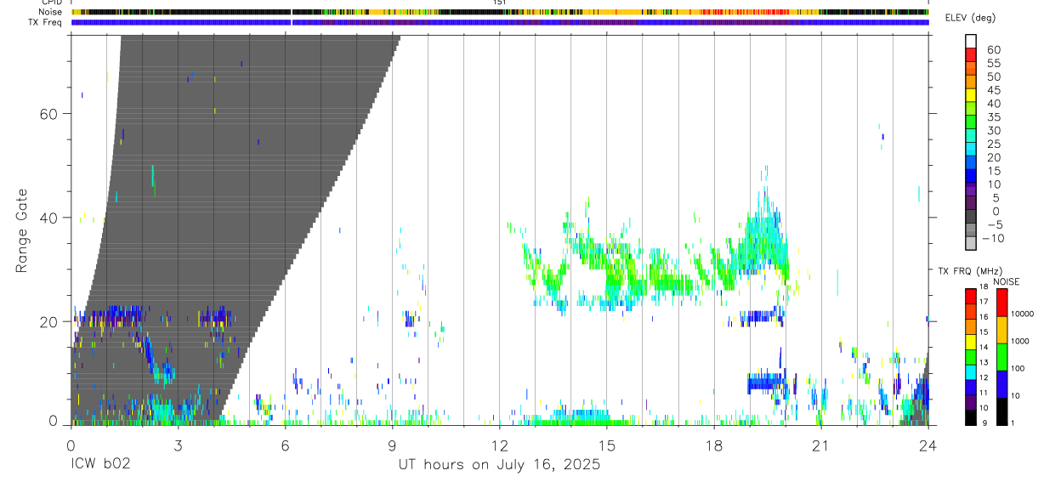Click the 'Range Gate' y-axis label
The image size is (1044, 482).
(x=21, y=231)
